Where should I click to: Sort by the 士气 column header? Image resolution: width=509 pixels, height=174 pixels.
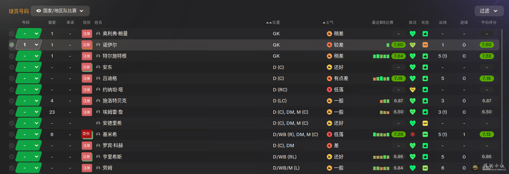328,22
